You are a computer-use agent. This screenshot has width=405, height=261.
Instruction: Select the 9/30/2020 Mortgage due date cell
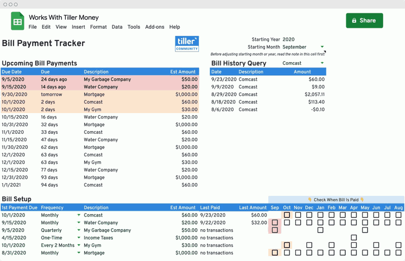pyautogui.click(x=15, y=94)
